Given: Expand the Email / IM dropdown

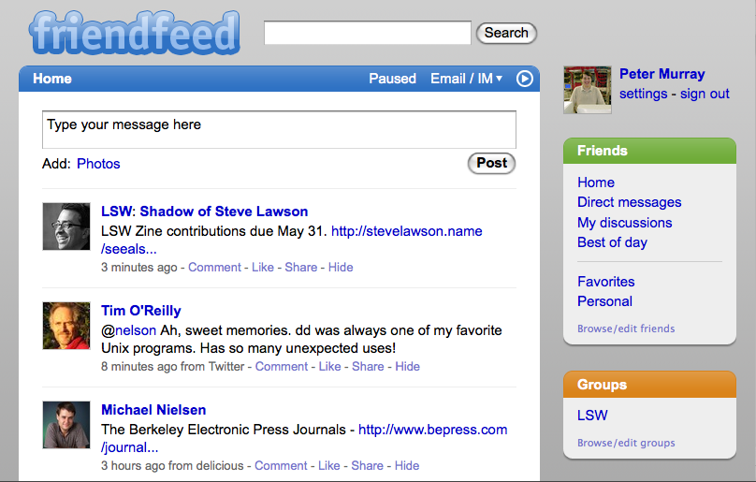Looking at the screenshot, I should (466, 79).
